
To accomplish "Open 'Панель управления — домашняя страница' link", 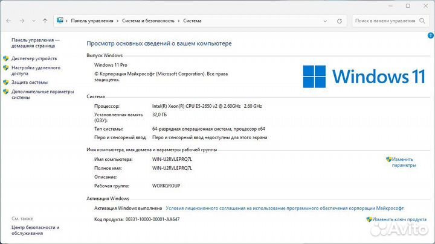I will pyautogui.click(x=36, y=43).
